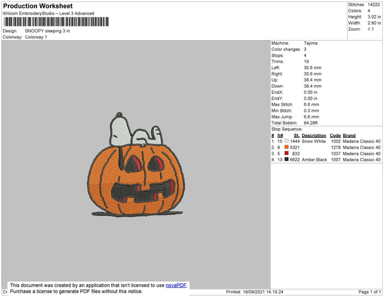Click the Up value '38.4 mm'
The height and width of the screenshot is (297, 384).
coord(312,80)
